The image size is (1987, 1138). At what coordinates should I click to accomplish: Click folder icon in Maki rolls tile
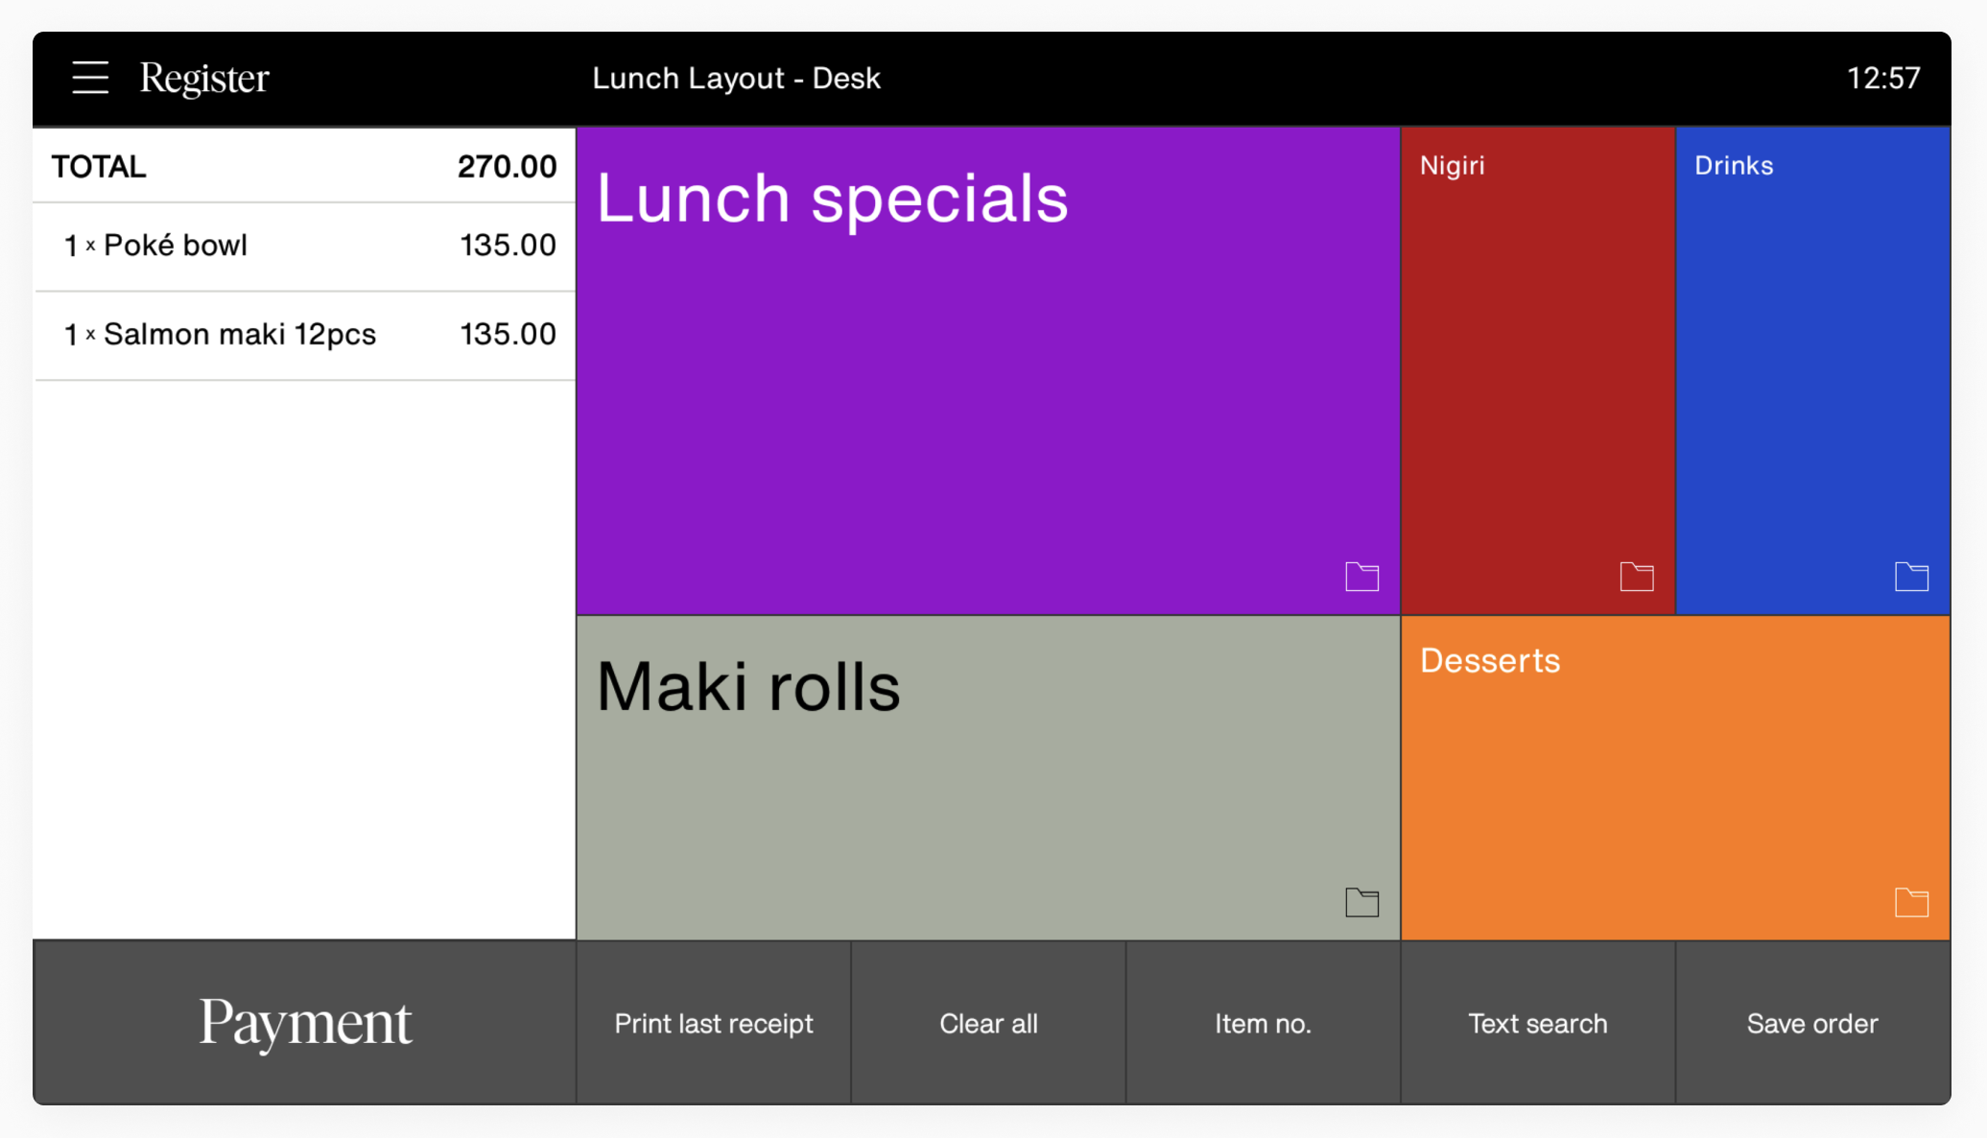pyautogui.click(x=1361, y=902)
